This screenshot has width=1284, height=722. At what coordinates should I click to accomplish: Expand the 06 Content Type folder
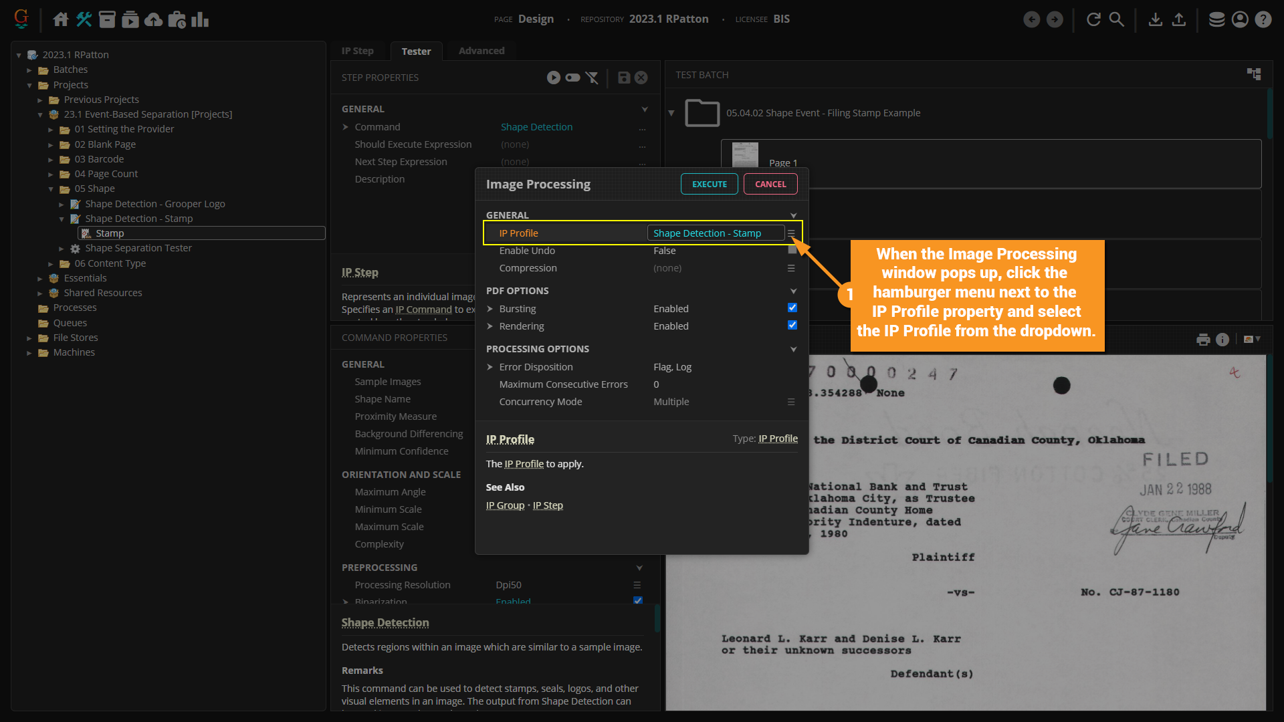[51, 263]
